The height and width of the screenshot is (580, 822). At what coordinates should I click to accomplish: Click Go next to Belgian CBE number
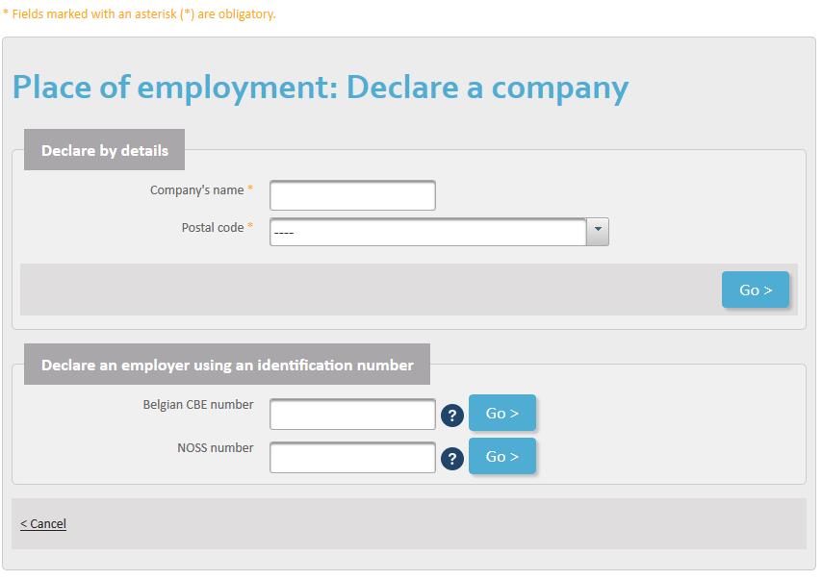click(x=501, y=413)
